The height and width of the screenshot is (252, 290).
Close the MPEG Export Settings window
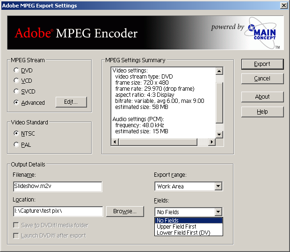pyautogui.click(x=284, y=6)
